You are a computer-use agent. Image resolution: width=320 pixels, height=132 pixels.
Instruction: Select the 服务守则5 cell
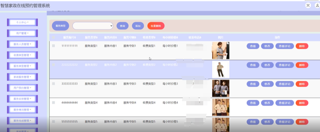pyautogui.click(x=129, y=121)
